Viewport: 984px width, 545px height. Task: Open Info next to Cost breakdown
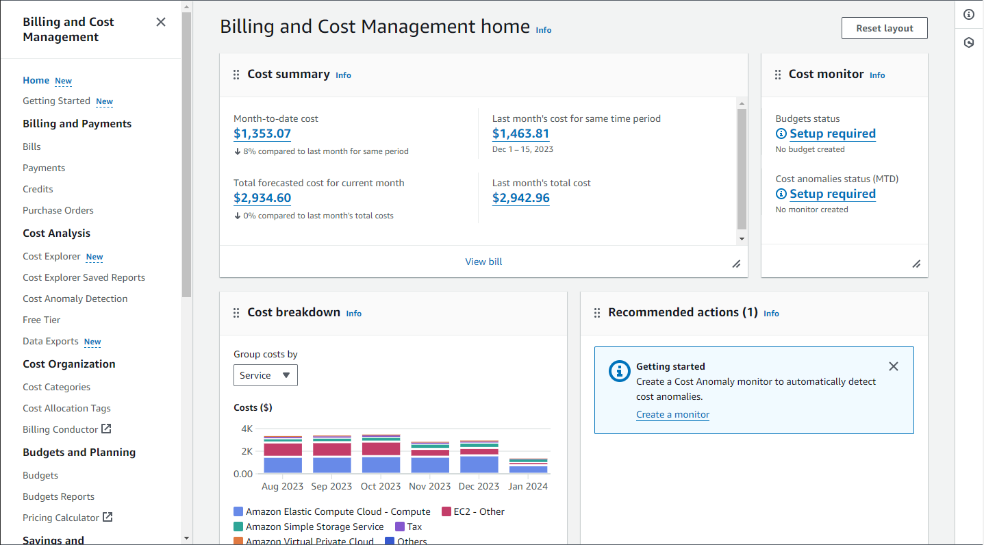(353, 314)
